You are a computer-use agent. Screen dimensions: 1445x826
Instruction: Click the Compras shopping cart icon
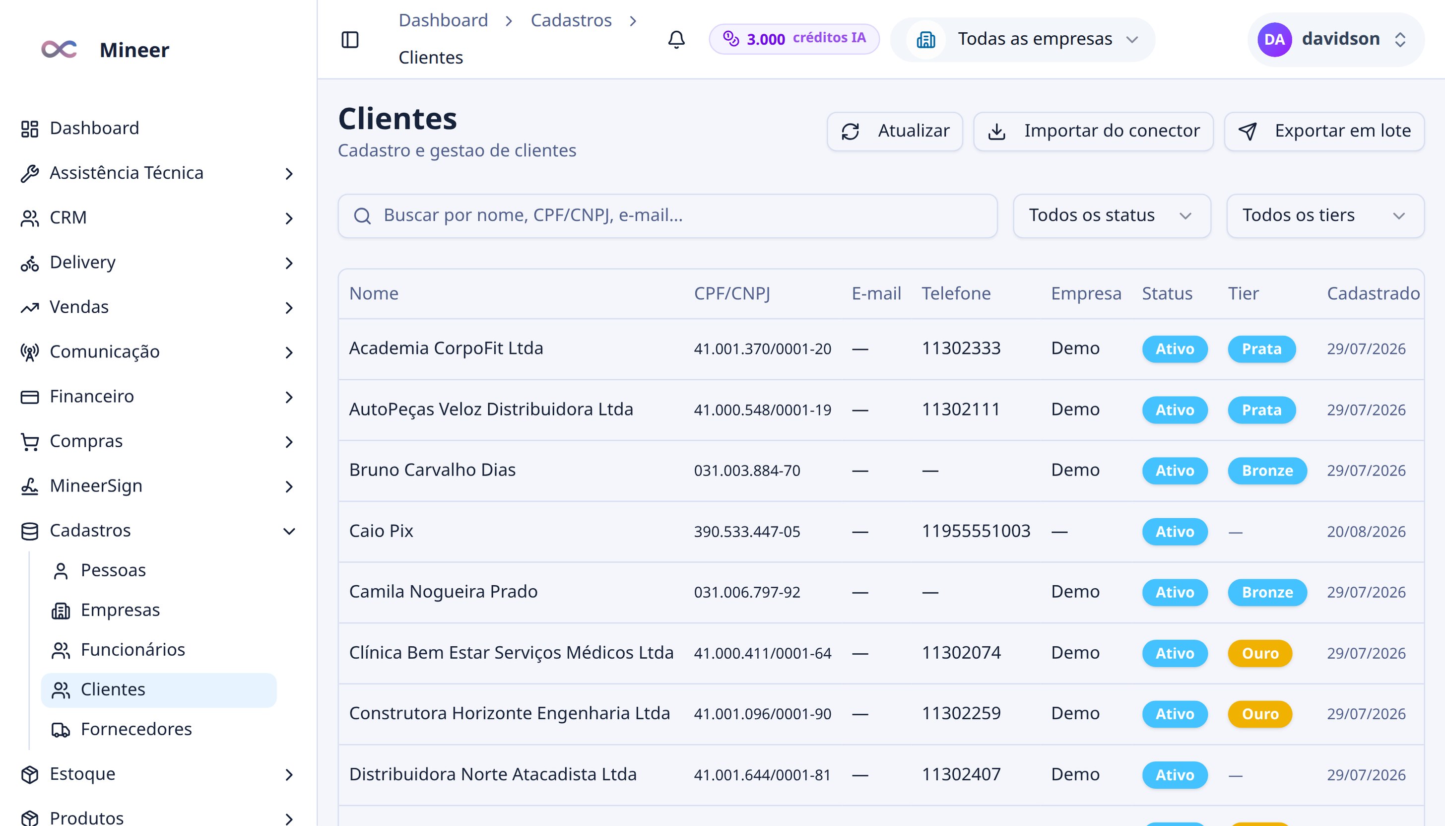click(x=29, y=441)
